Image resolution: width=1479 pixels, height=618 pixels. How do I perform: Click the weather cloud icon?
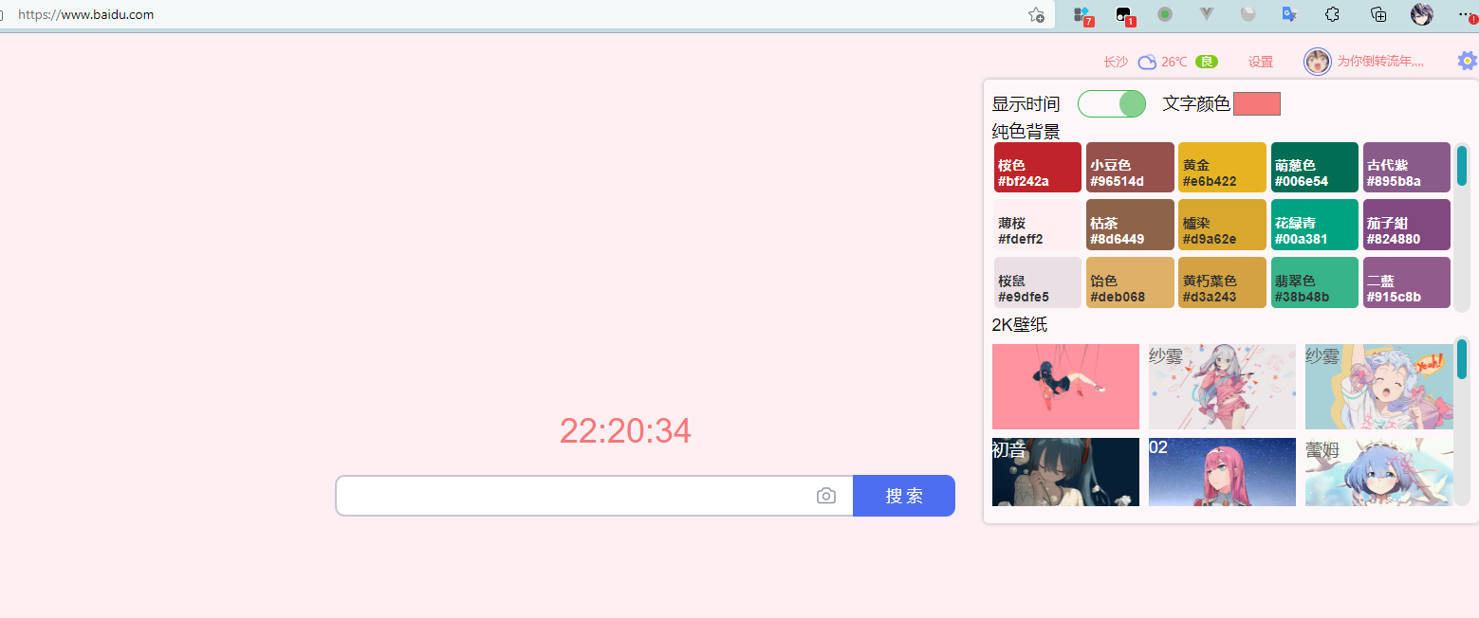click(1147, 62)
